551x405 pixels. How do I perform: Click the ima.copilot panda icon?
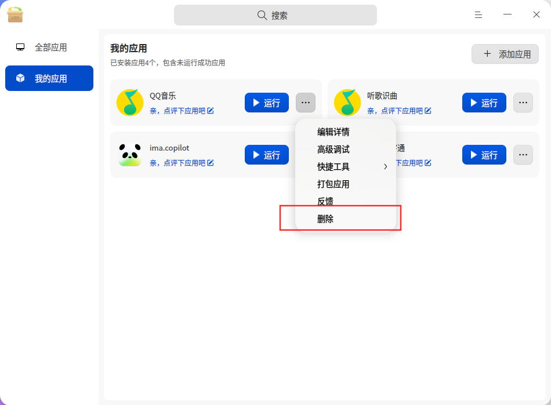(x=130, y=155)
